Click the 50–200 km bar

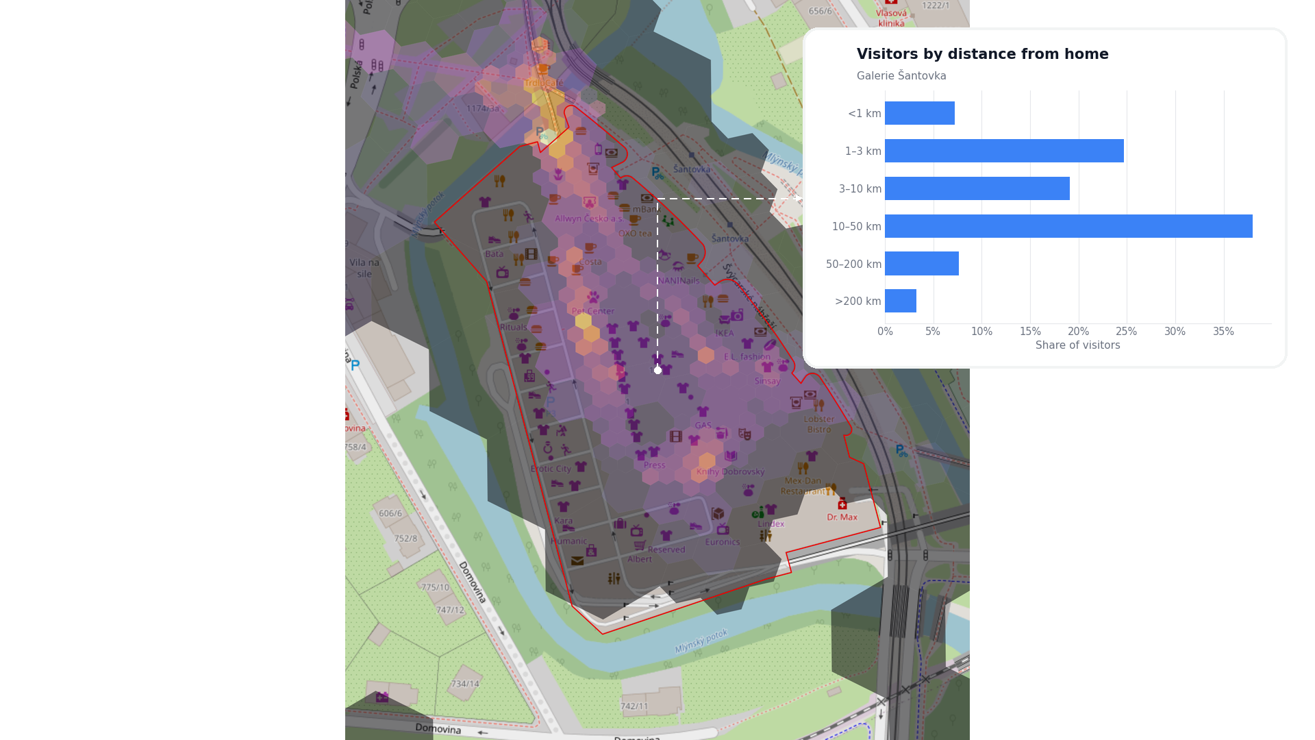(x=922, y=264)
